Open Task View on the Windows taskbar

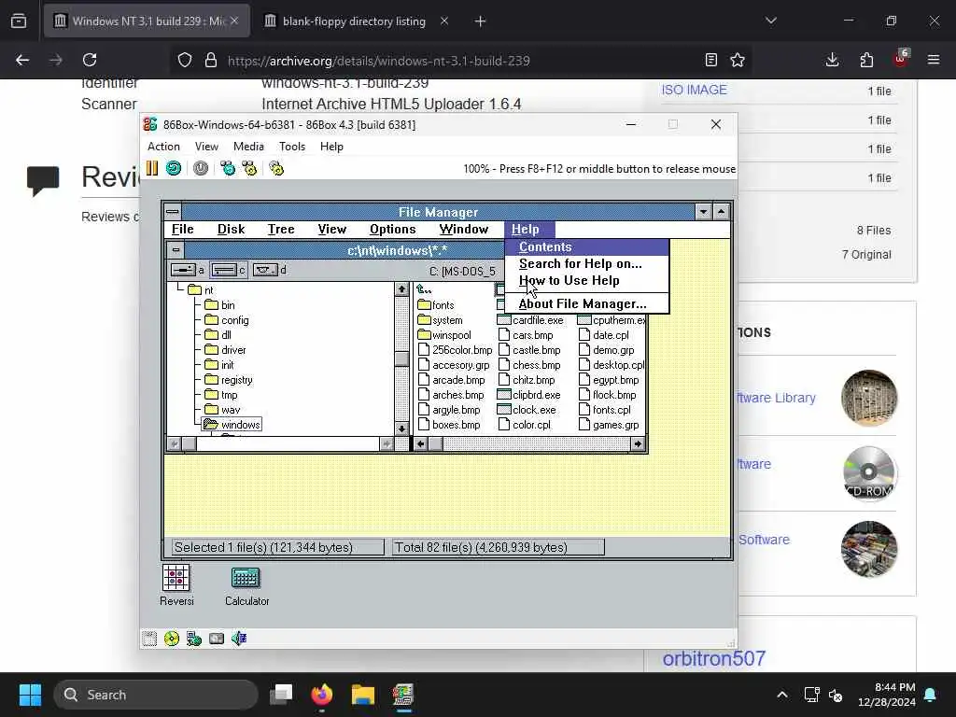tap(281, 695)
